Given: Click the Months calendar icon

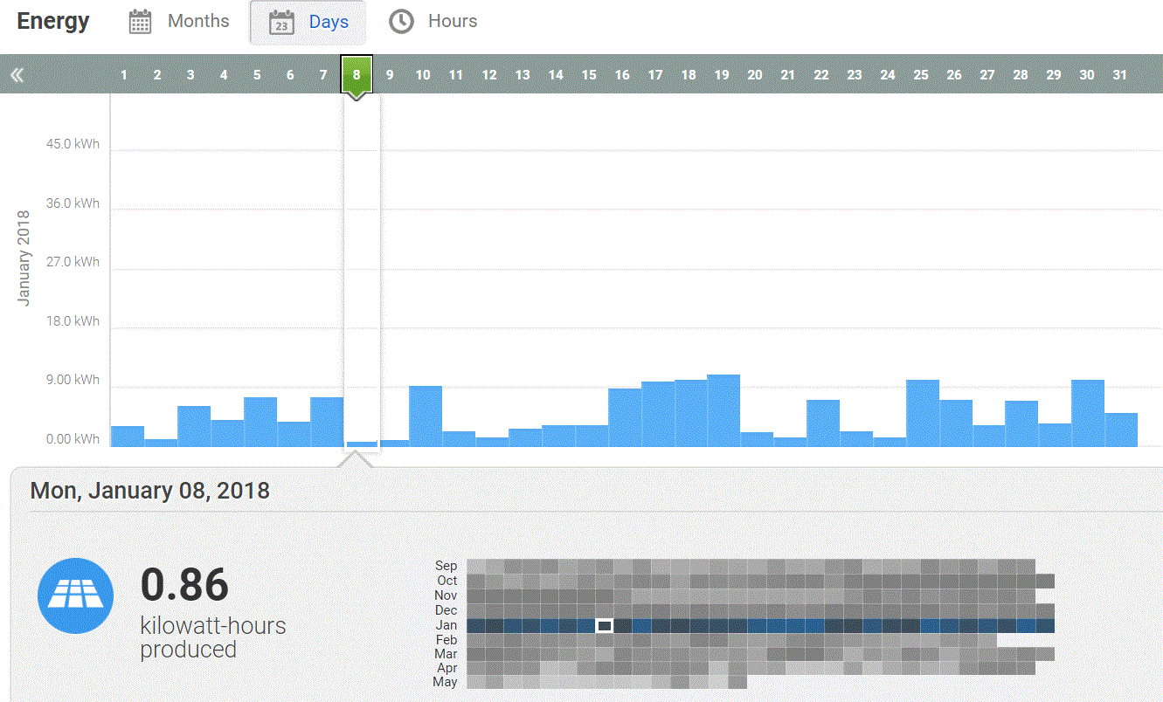Looking at the screenshot, I should 141,22.
